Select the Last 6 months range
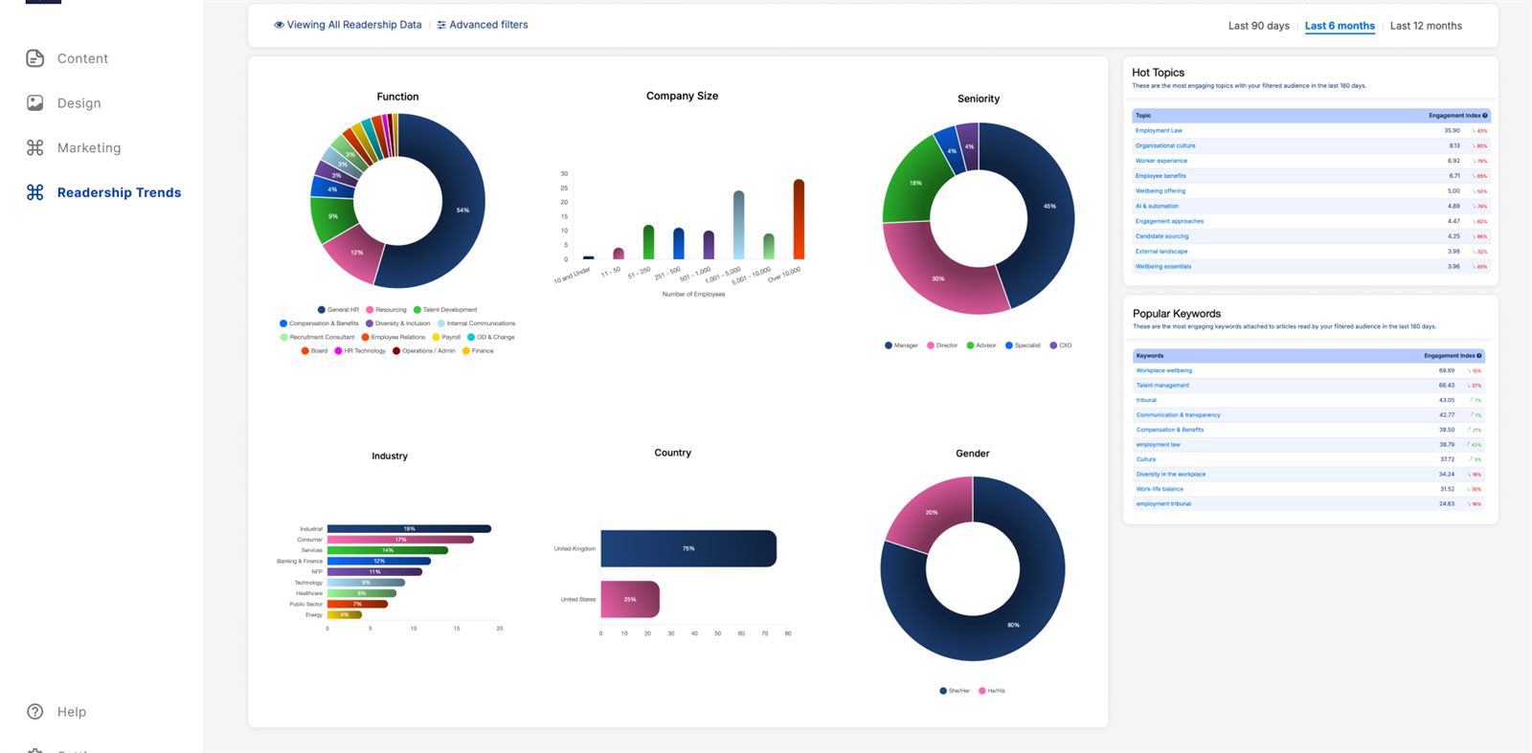The height and width of the screenshot is (753, 1532). coord(1340,26)
